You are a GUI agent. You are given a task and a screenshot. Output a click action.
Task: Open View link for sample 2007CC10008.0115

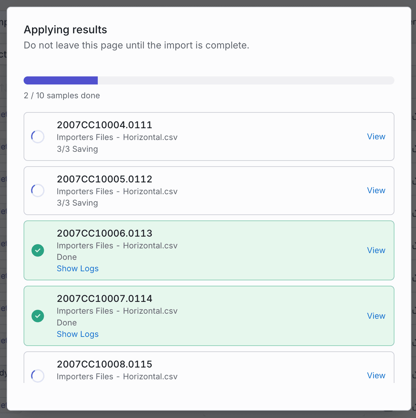(376, 376)
